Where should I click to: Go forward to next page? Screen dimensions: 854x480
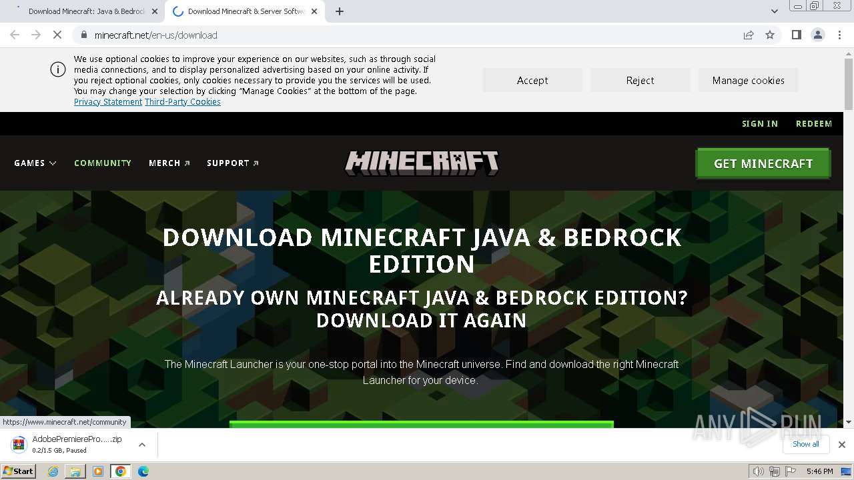[x=36, y=35]
